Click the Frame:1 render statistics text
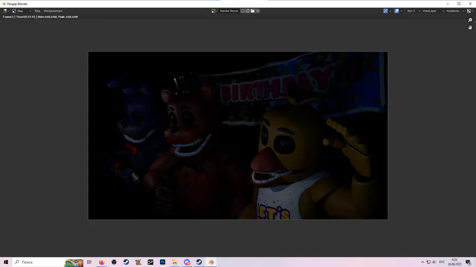Viewport: 476px width, 267px height. (x=40, y=17)
